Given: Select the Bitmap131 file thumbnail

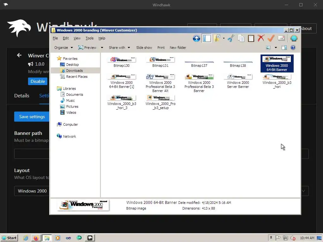Looking at the screenshot, I should tap(160, 62).
